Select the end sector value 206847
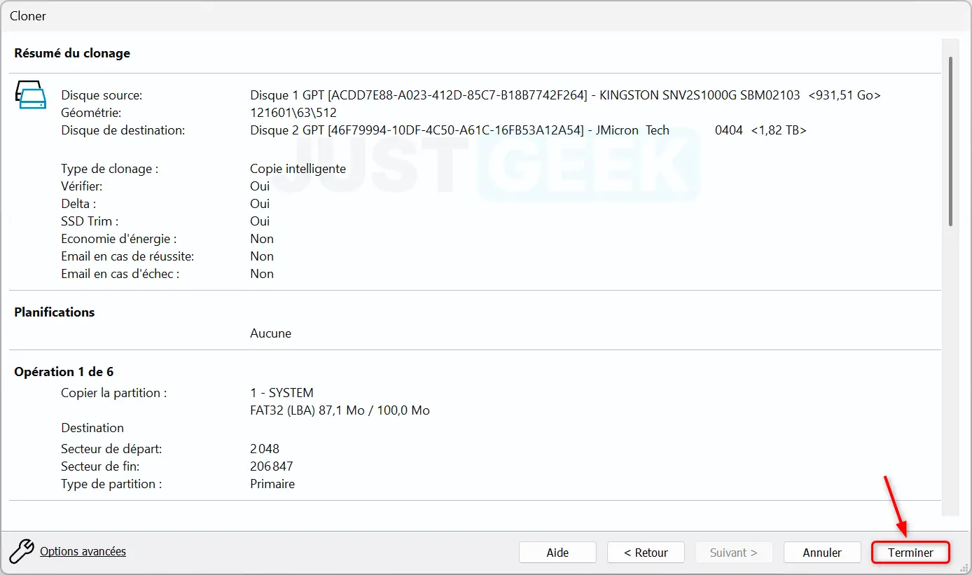 tap(272, 466)
